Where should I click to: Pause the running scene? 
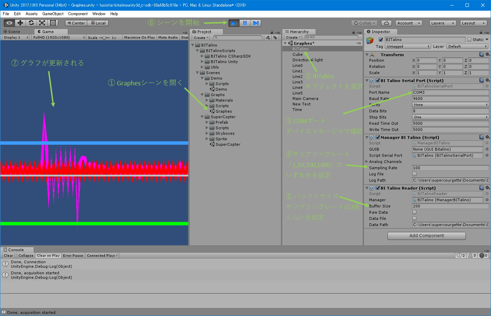[x=245, y=23]
